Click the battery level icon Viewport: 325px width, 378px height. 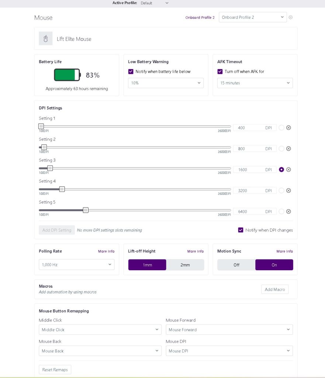67,75
